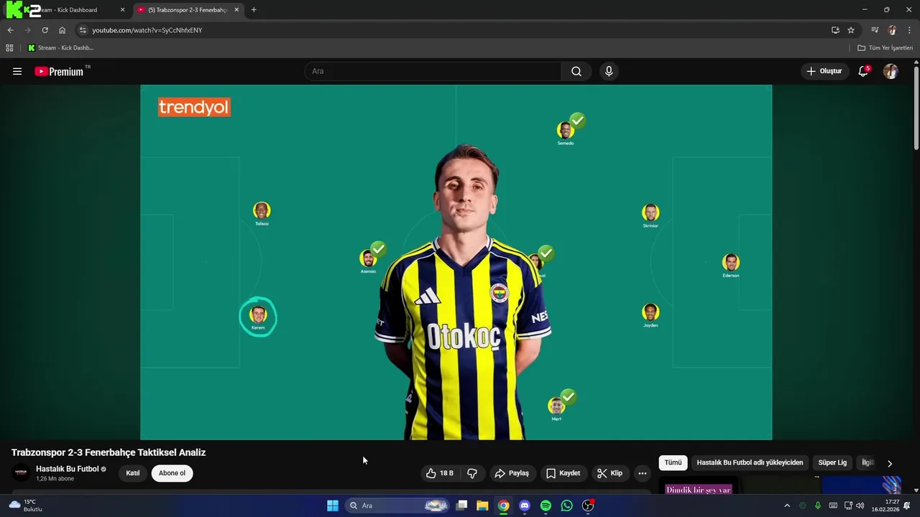Reload the YouTube page
This screenshot has width=920, height=517.
[x=45, y=30]
